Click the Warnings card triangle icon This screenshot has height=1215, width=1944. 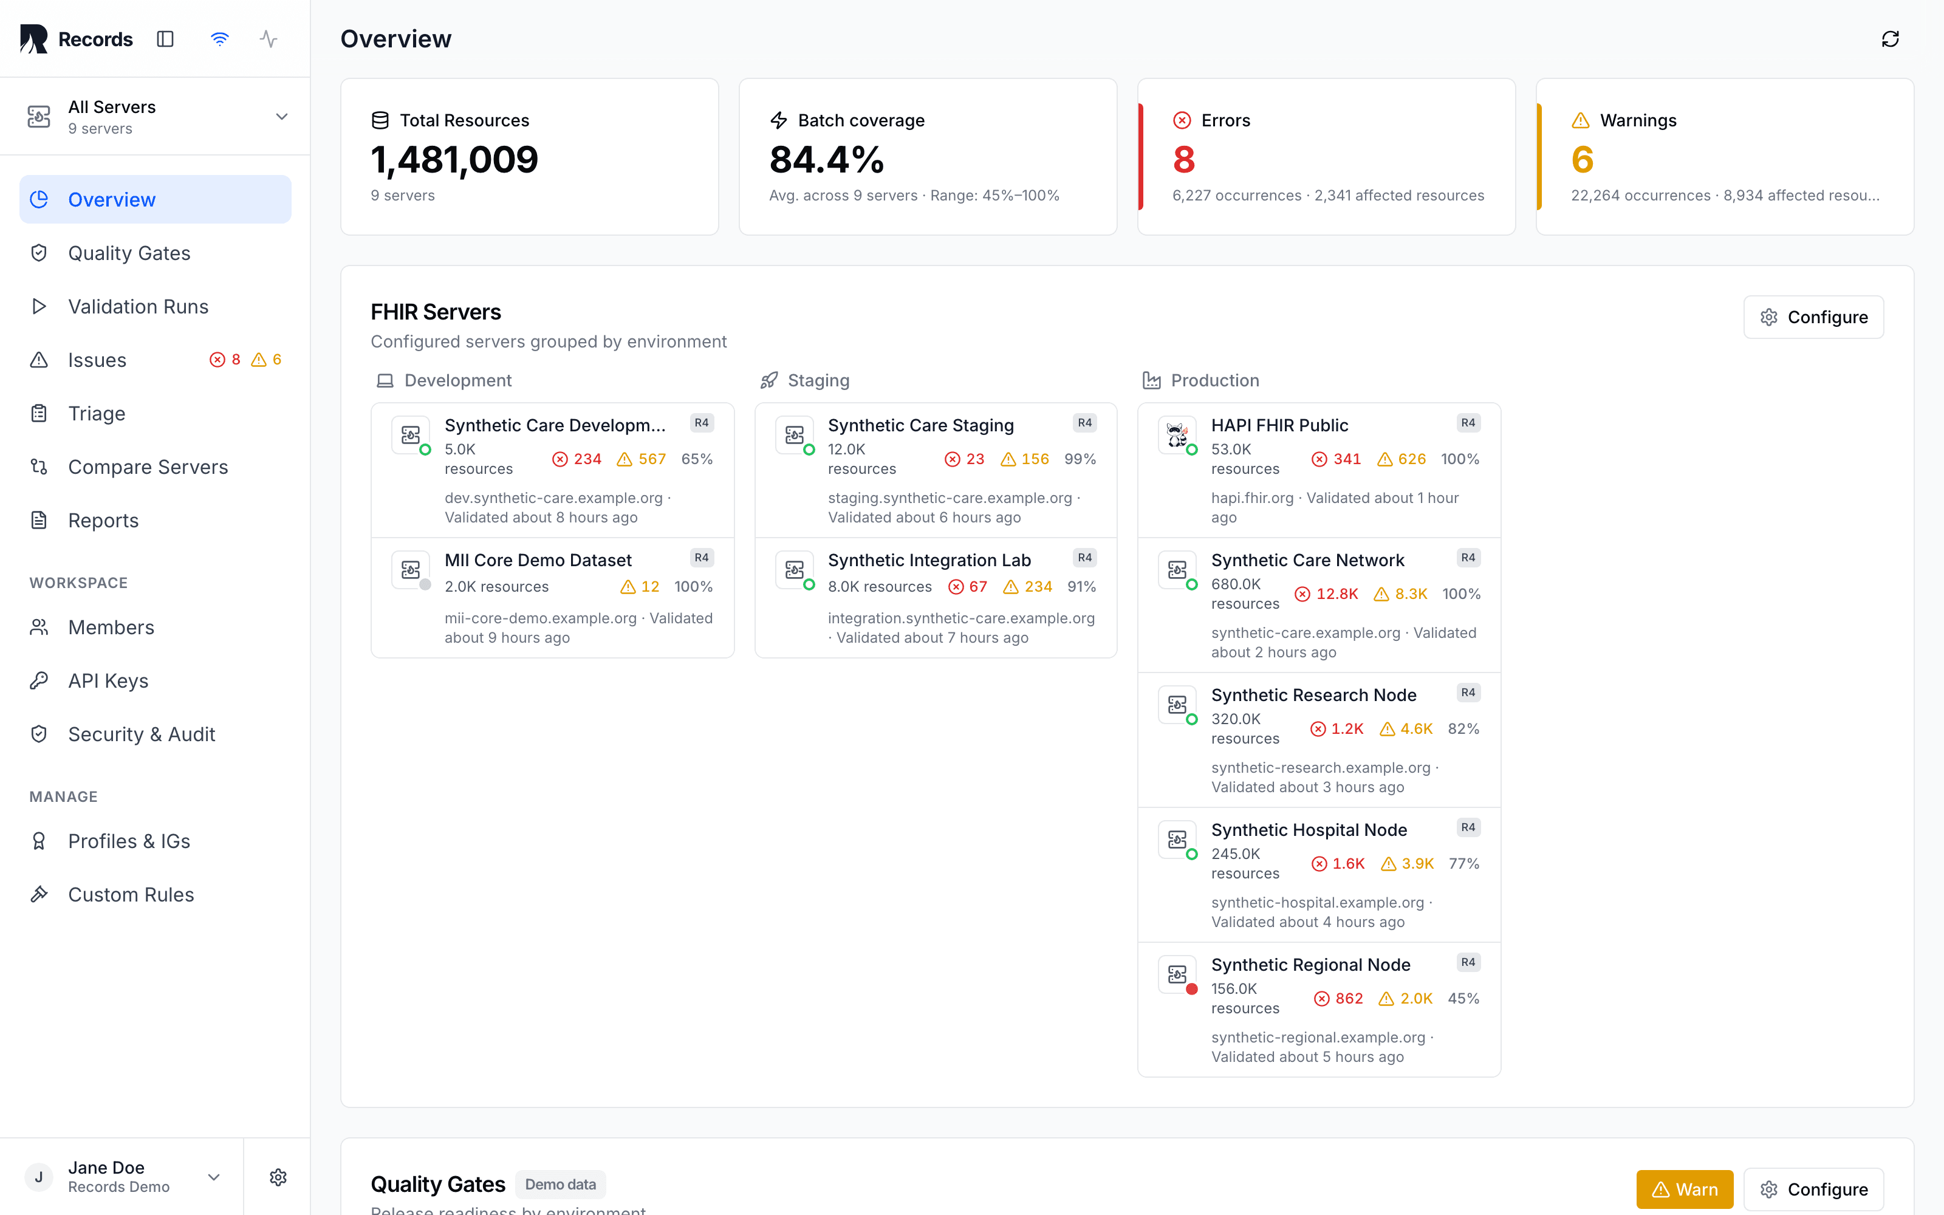[x=1580, y=120]
